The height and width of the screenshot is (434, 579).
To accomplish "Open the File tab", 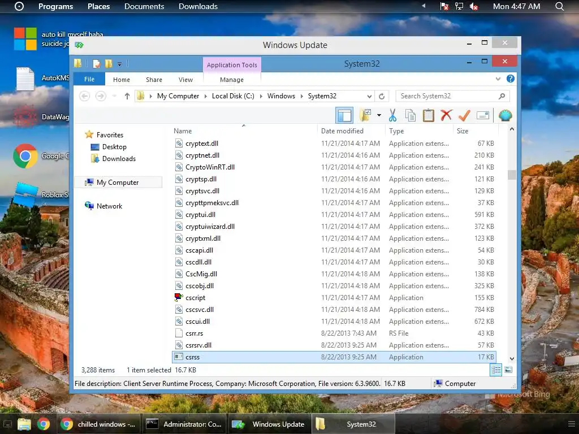I will pyautogui.click(x=89, y=79).
